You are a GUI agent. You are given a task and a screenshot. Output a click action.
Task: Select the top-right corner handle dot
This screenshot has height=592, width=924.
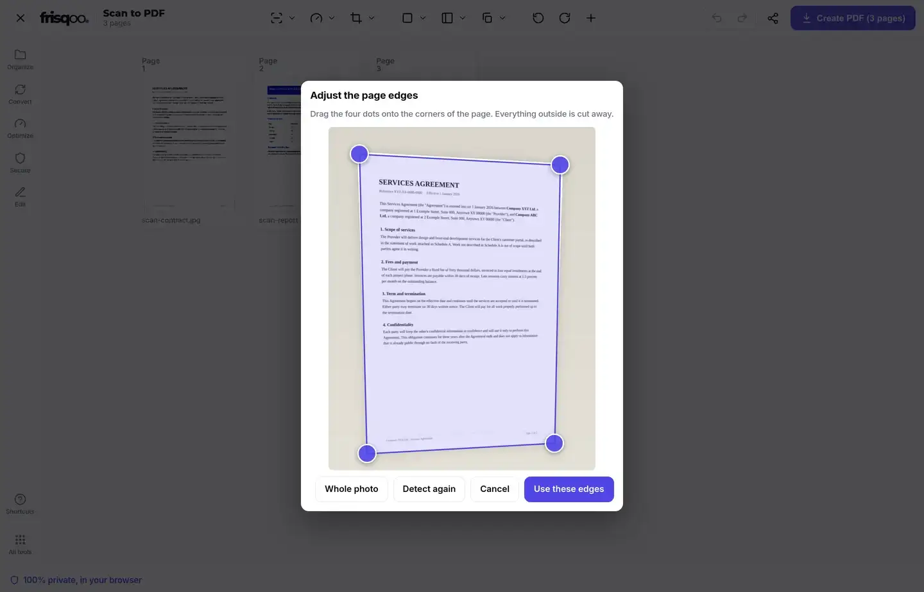pyautogui.click(x=560, y=165)
